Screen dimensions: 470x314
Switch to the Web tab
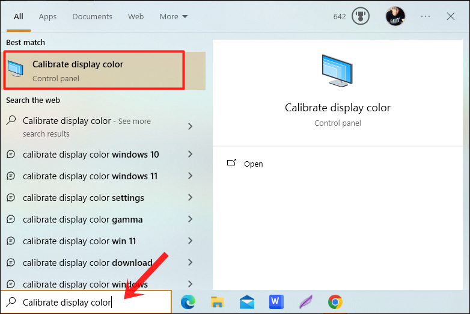[136, 16]
